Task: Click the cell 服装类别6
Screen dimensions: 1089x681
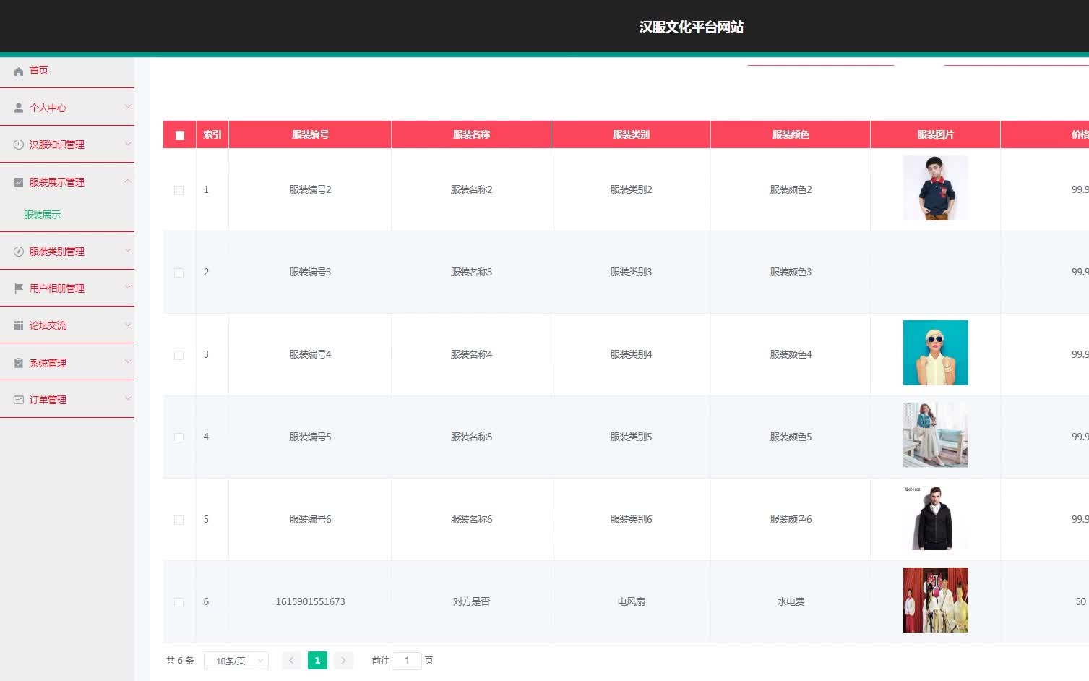Action: pos(631,519)
